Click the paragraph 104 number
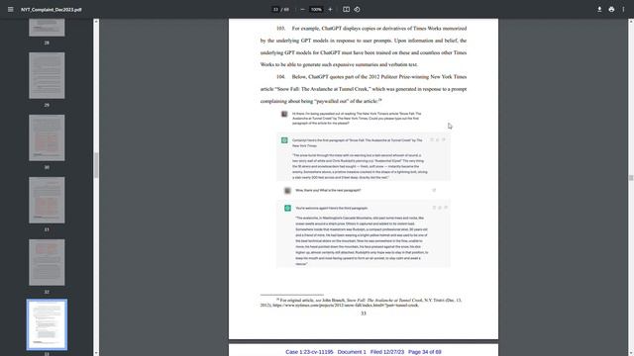Screen dimensions: 634x356 click(280, 77)
